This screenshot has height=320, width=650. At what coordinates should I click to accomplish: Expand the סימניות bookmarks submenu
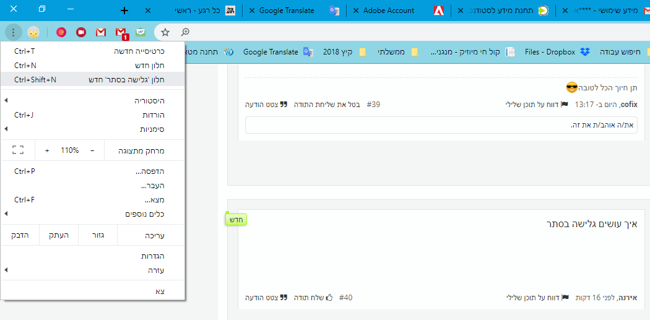click(x=93, y=129)
